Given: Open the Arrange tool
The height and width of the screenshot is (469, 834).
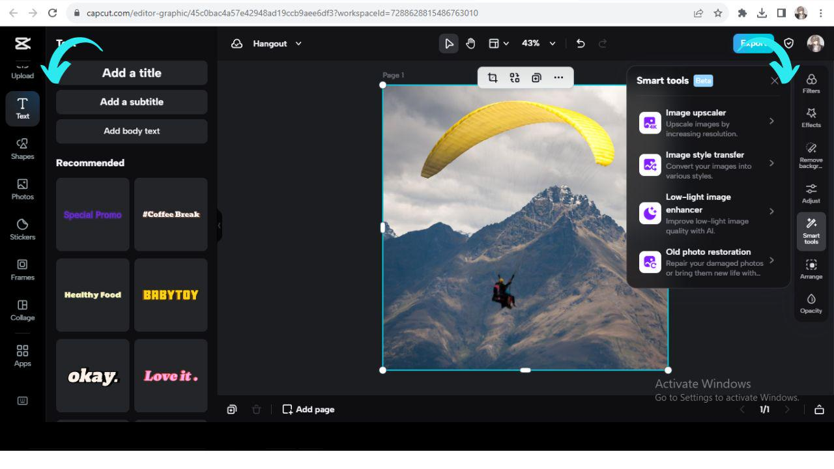Looking at the screenshot, I should point(811,269).
